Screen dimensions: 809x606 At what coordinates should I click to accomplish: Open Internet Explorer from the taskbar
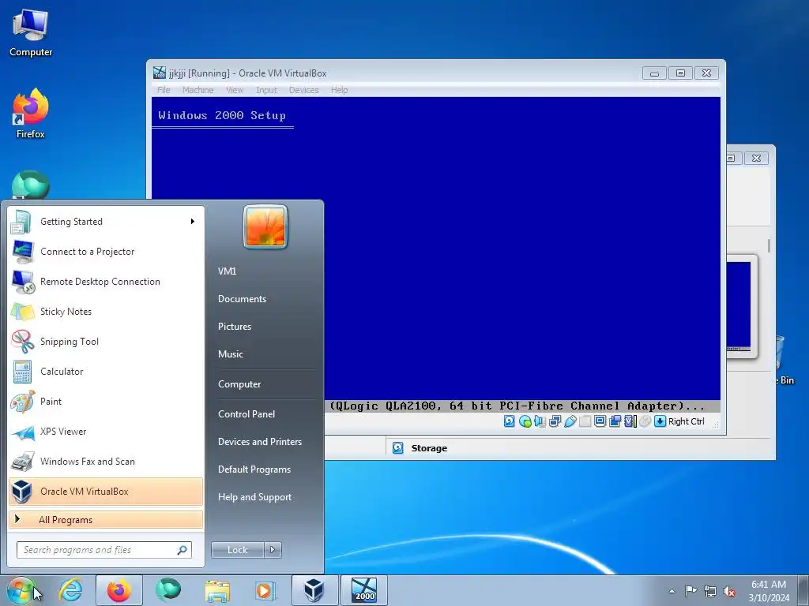(x=70, y=590)
